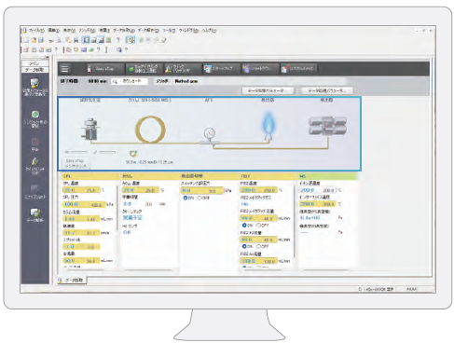Open the ファイル (File) menu
454x343 pixels.
pyautogui.click(x=36, y=31)
